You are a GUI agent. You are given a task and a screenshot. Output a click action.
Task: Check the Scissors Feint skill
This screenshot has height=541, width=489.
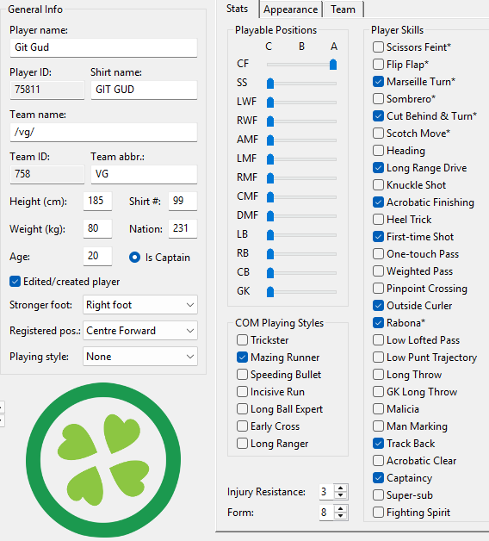click(378, 47)
